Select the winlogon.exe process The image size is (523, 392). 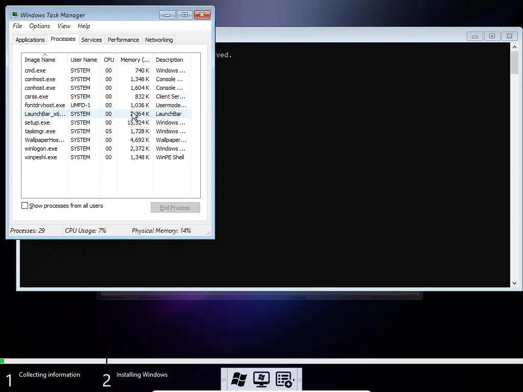106,149
